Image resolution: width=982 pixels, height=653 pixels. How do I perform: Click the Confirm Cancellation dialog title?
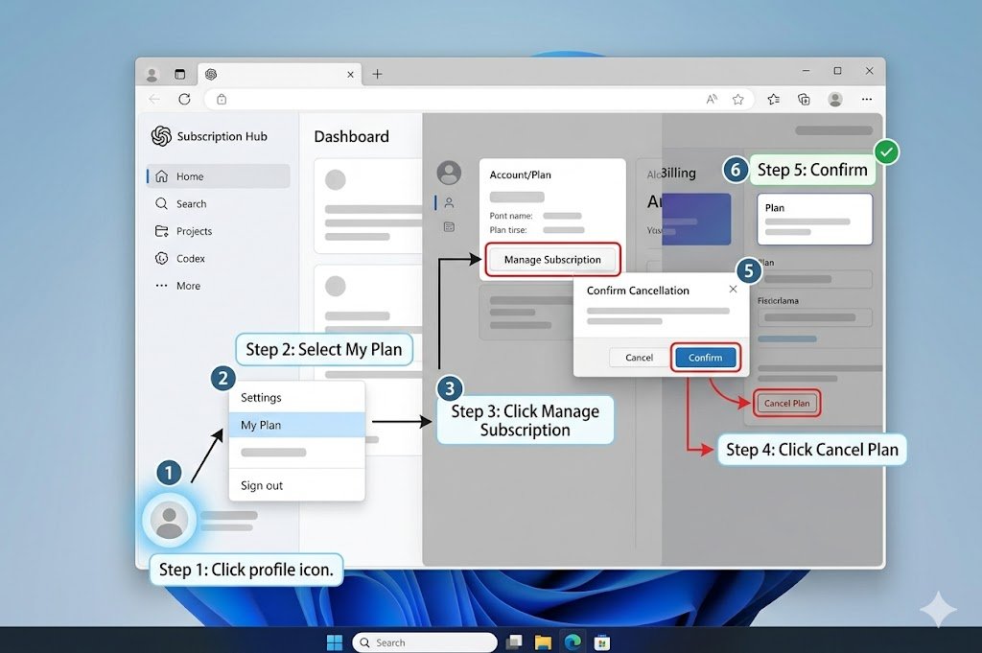point(638,291)
